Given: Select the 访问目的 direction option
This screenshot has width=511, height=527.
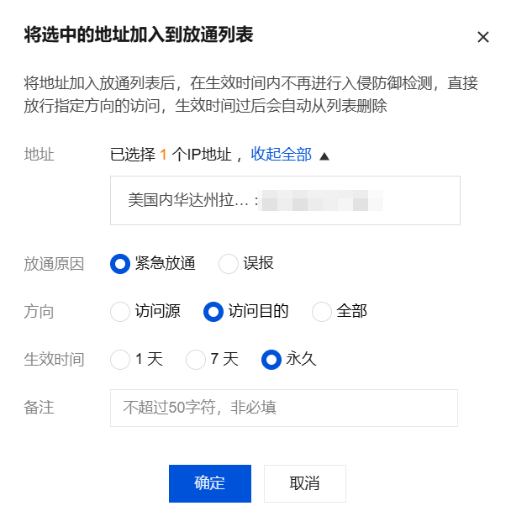Looking at the screenshot, I should 214,312.
